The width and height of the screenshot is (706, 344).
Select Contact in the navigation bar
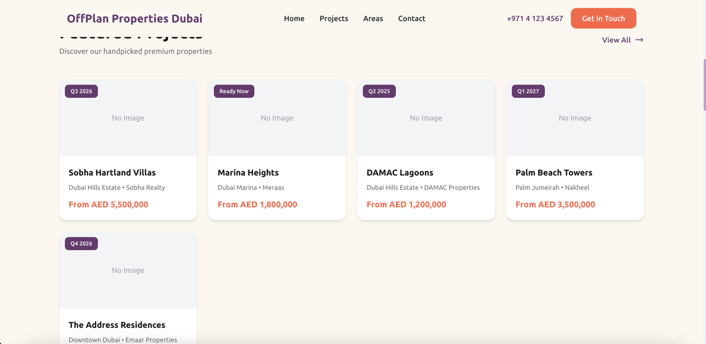[x=411, y=19]
